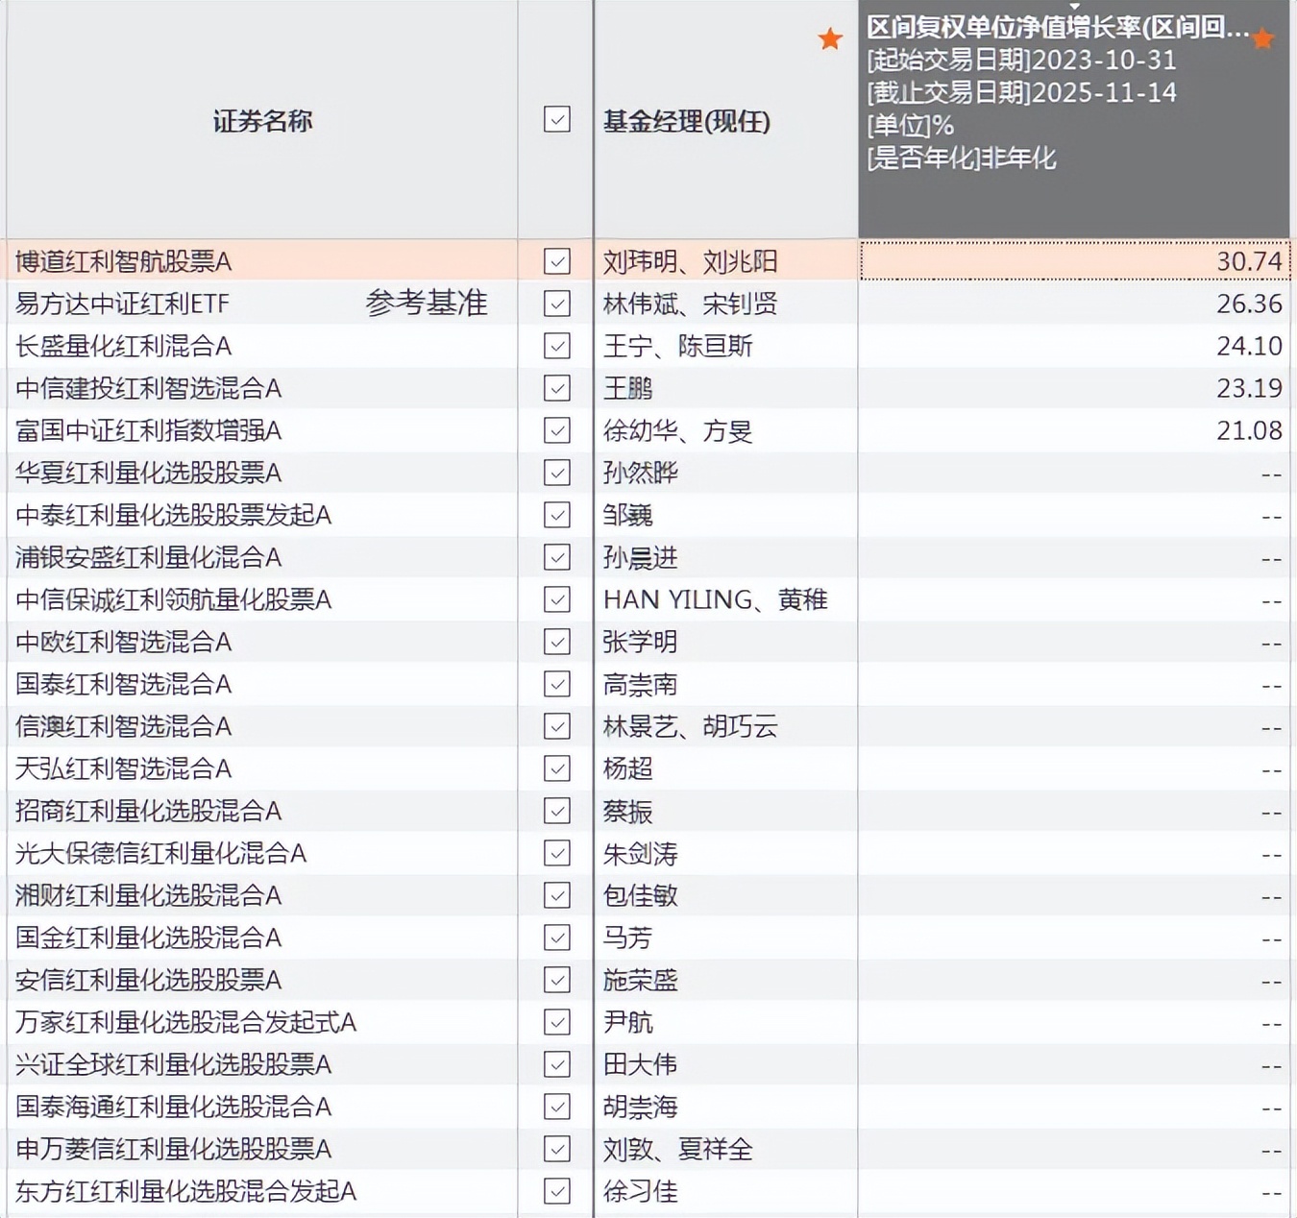This screenshot has width=1297, height=1218.
Task: Toggle checkbox for 东方红红利量化选股混合发起A row
Action: pyautogui.click(x=556, y=1191)
